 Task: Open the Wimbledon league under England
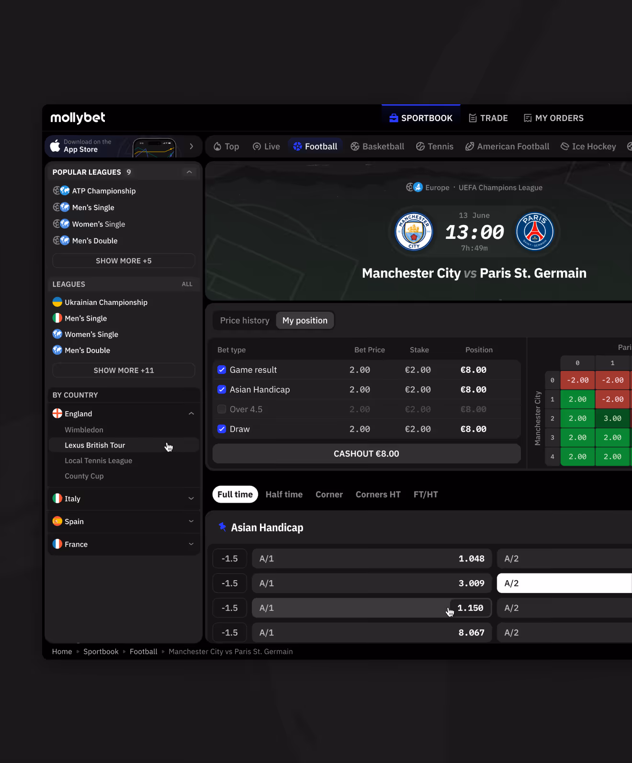[x=84, y=430]
